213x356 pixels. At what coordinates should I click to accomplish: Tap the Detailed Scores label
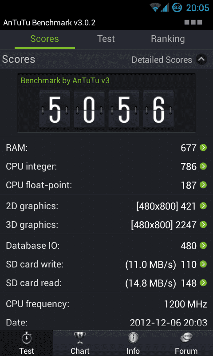(162, 60)
